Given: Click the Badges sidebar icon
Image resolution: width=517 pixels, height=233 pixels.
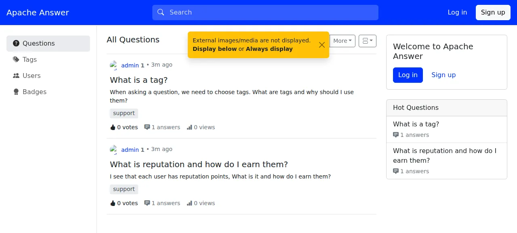Looking at the screenshot, I should click(x=16, y=92).
